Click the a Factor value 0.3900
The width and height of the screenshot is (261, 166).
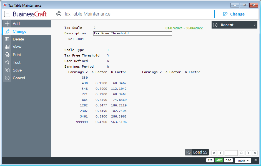click(101, 116)
